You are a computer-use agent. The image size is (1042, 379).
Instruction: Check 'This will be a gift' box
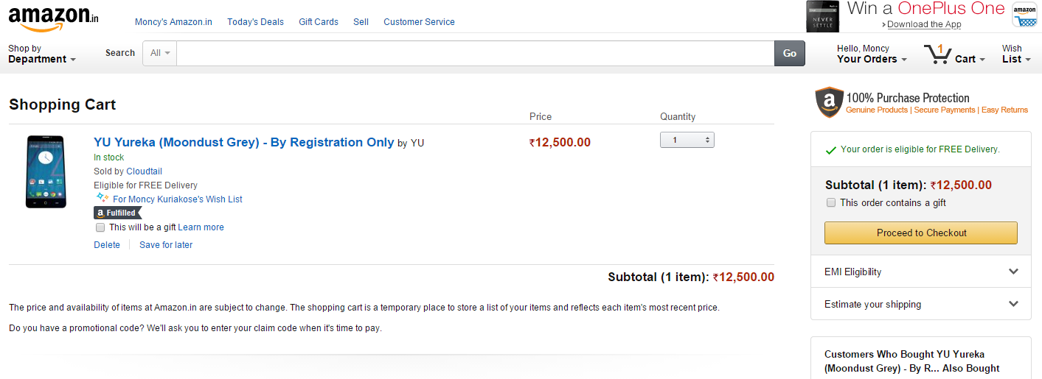click(100, 227)
